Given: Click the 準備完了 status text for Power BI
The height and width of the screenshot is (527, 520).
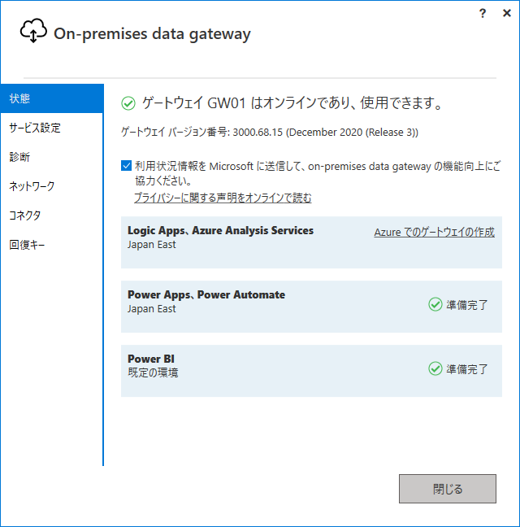Looking at the screenshot, I should point(466,369).
